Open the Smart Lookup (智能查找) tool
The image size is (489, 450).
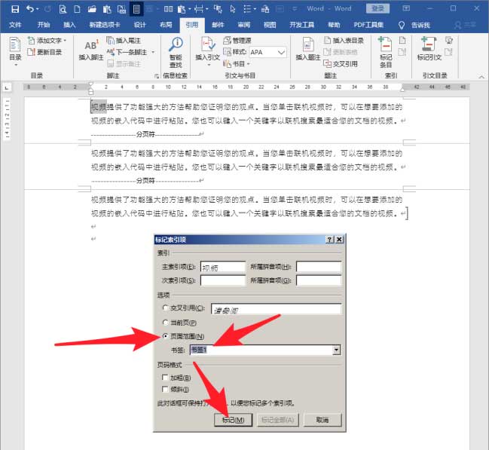(x=176, y=53)
